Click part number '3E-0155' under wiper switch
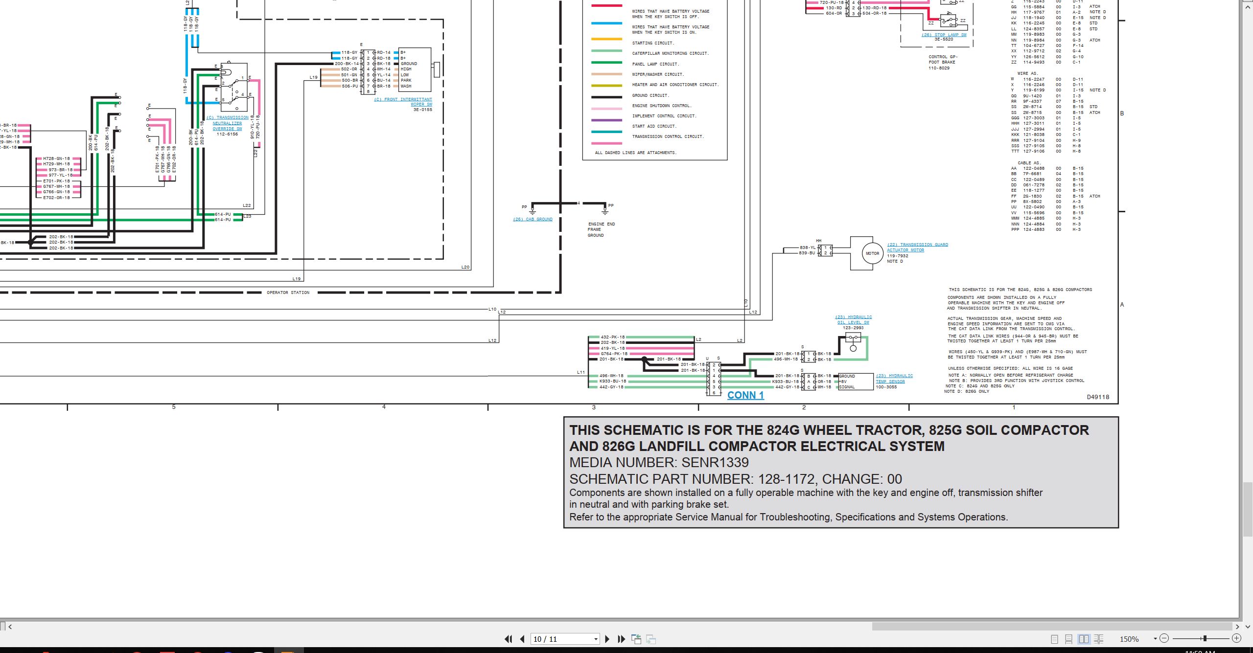This screenshot has height=653, width=1253. coord(423,110)
